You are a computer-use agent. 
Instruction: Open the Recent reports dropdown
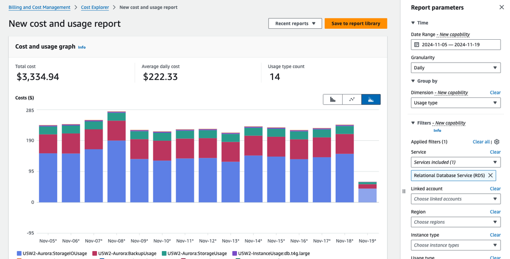pyautogui.click(x=295, y=23)
